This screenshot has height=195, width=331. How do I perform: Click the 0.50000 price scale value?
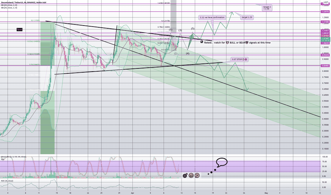click(325, 107)
